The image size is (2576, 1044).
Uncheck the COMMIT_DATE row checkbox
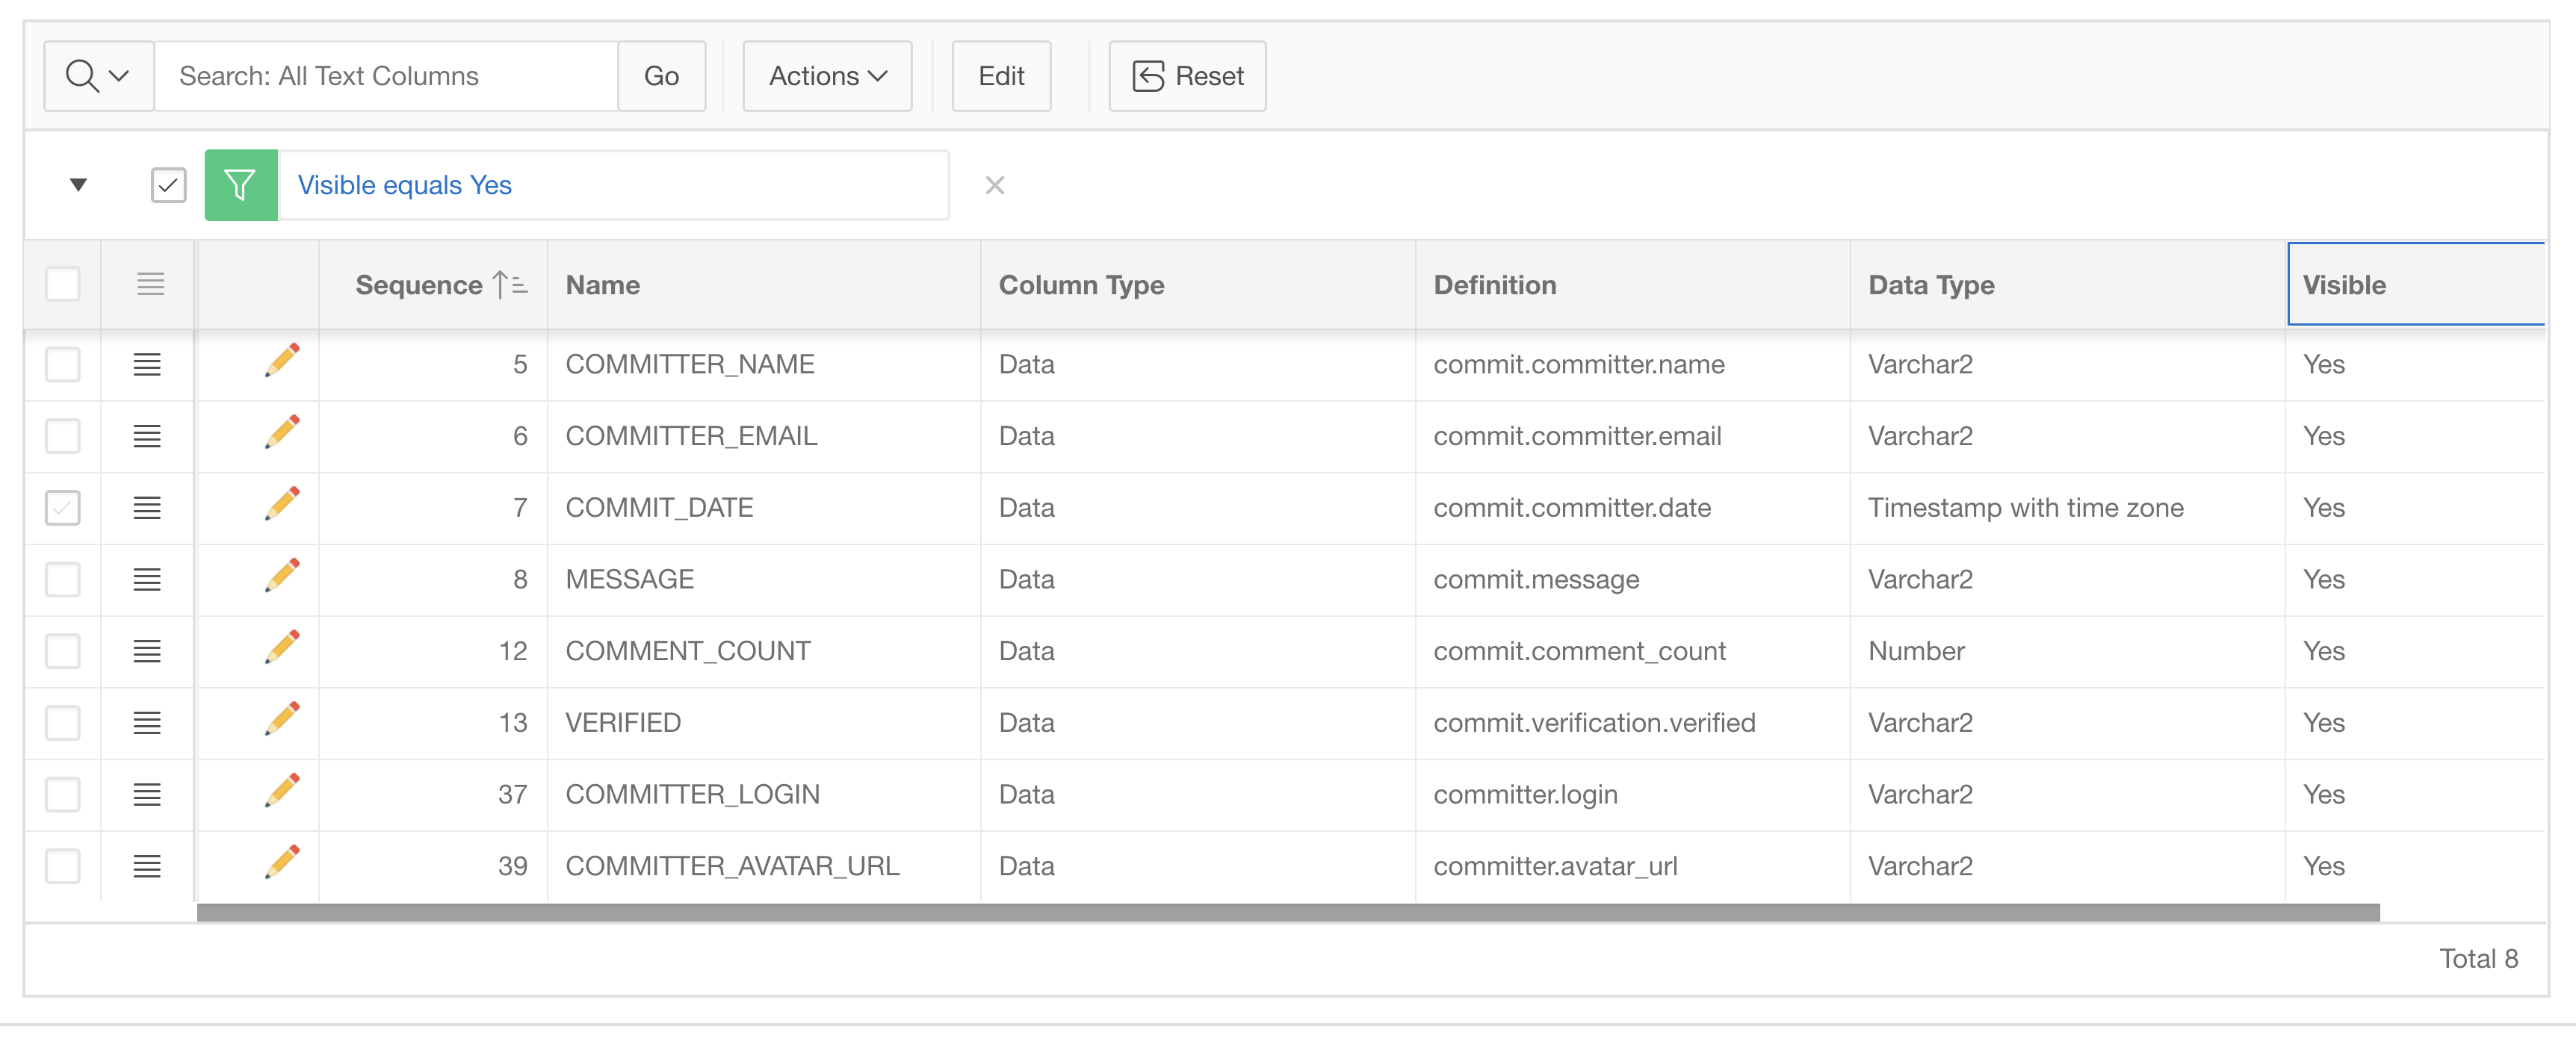point(62,508)
